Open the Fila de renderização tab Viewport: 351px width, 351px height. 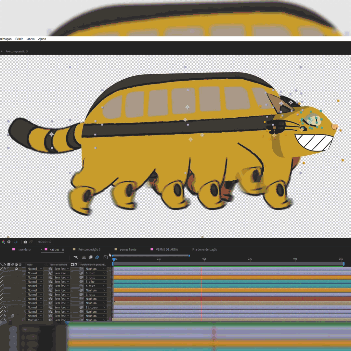[205, 250]
